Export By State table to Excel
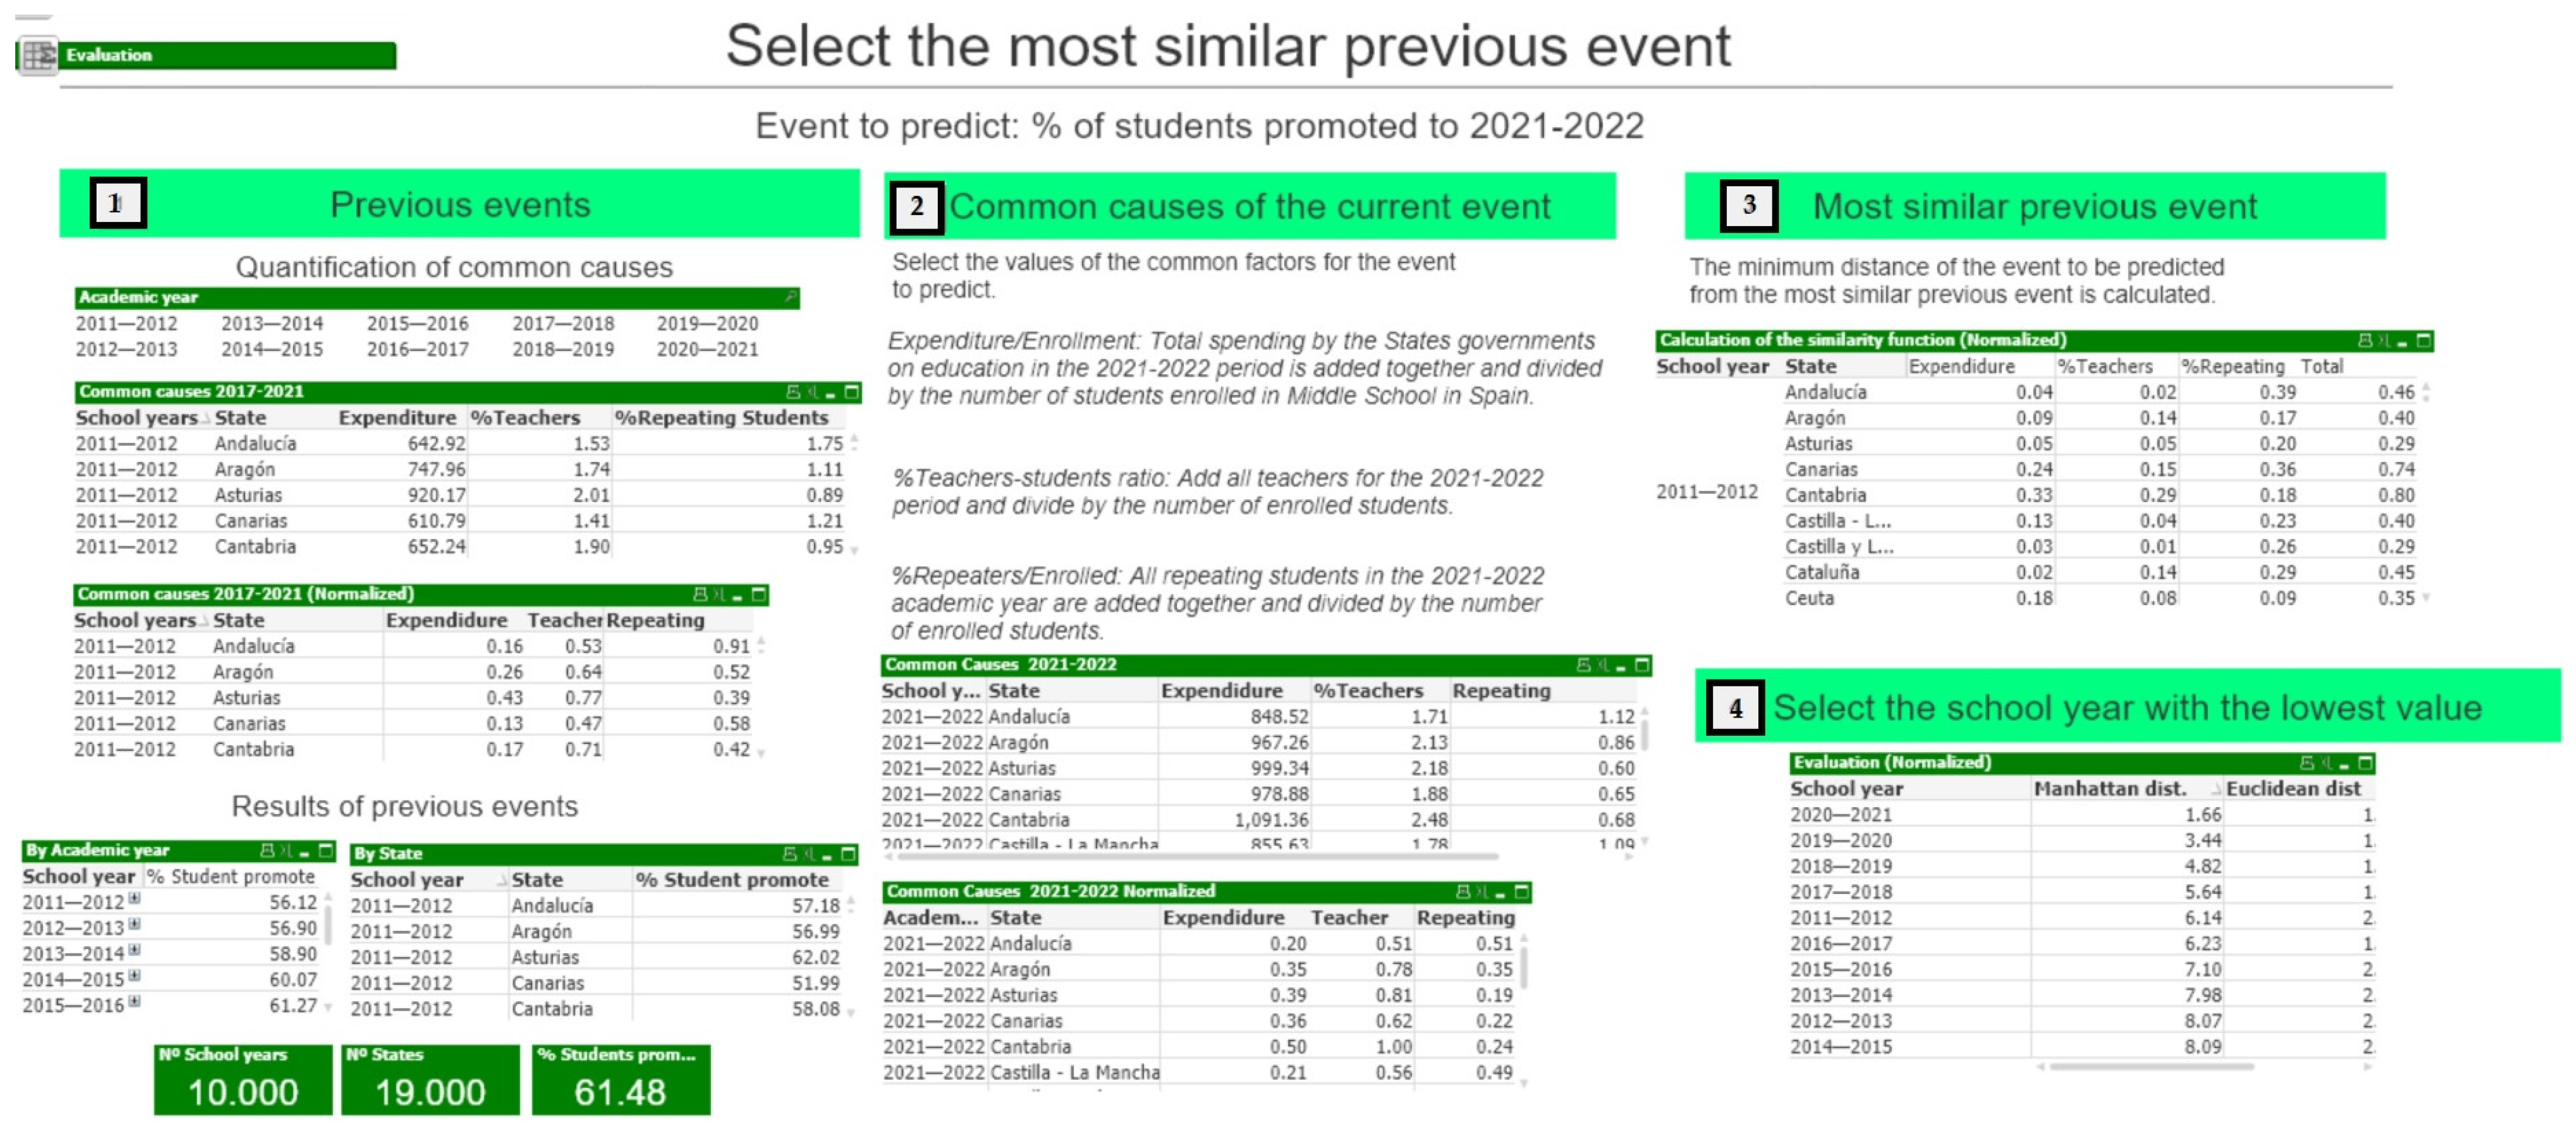 click(809, 854)
